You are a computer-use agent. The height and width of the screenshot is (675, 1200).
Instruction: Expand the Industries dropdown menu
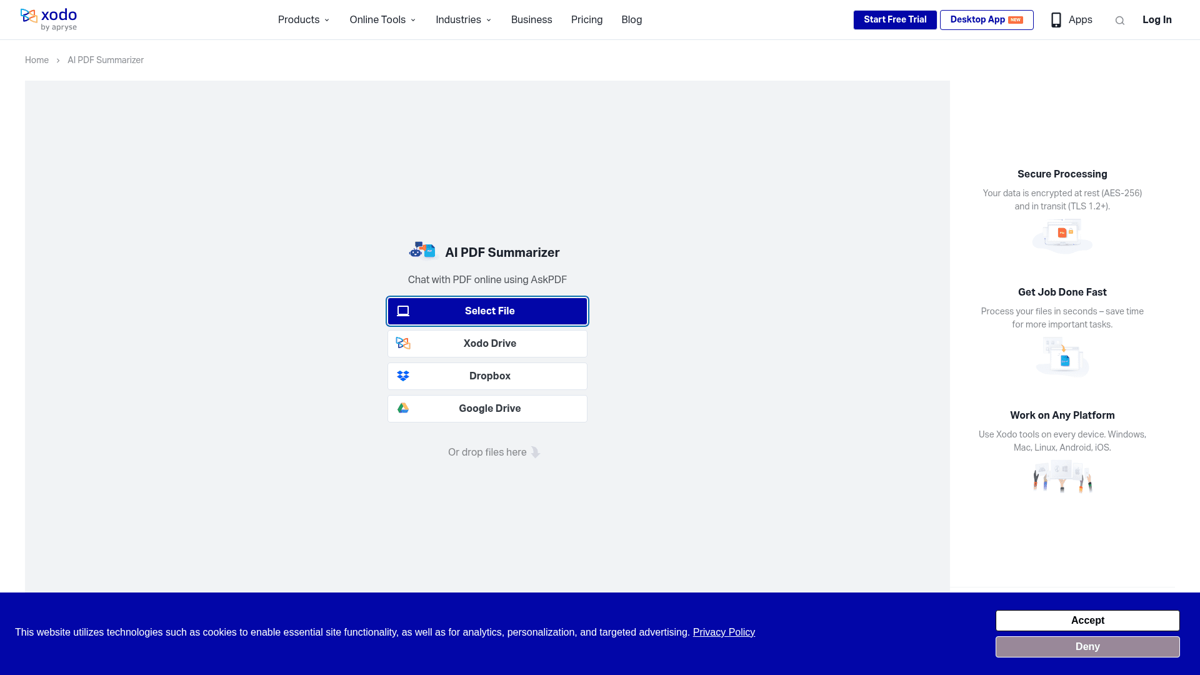(x=463, y=20)
